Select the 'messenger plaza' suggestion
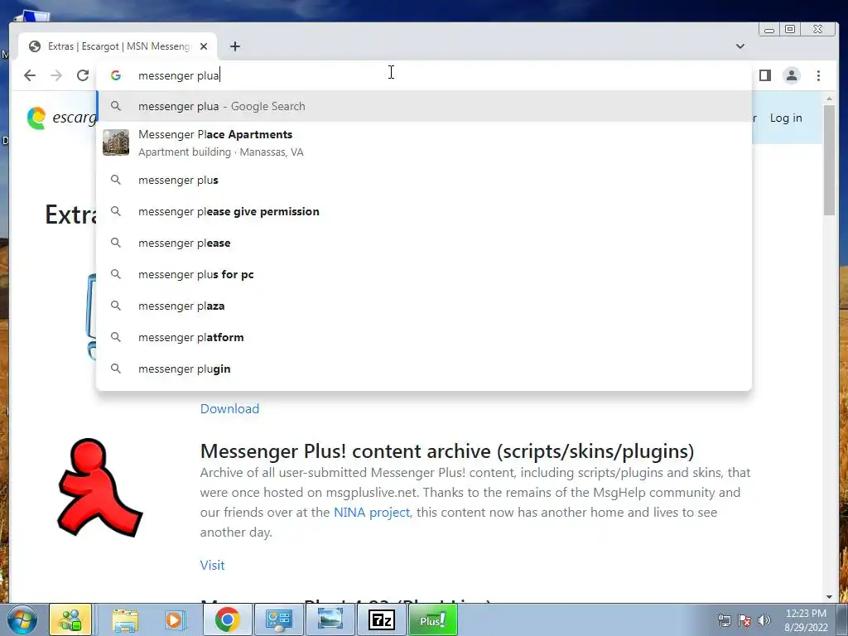848x636 pixels. (x=424, y=306)
